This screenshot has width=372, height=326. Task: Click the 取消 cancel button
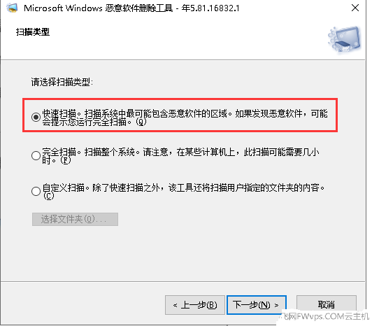click(327, 304)
